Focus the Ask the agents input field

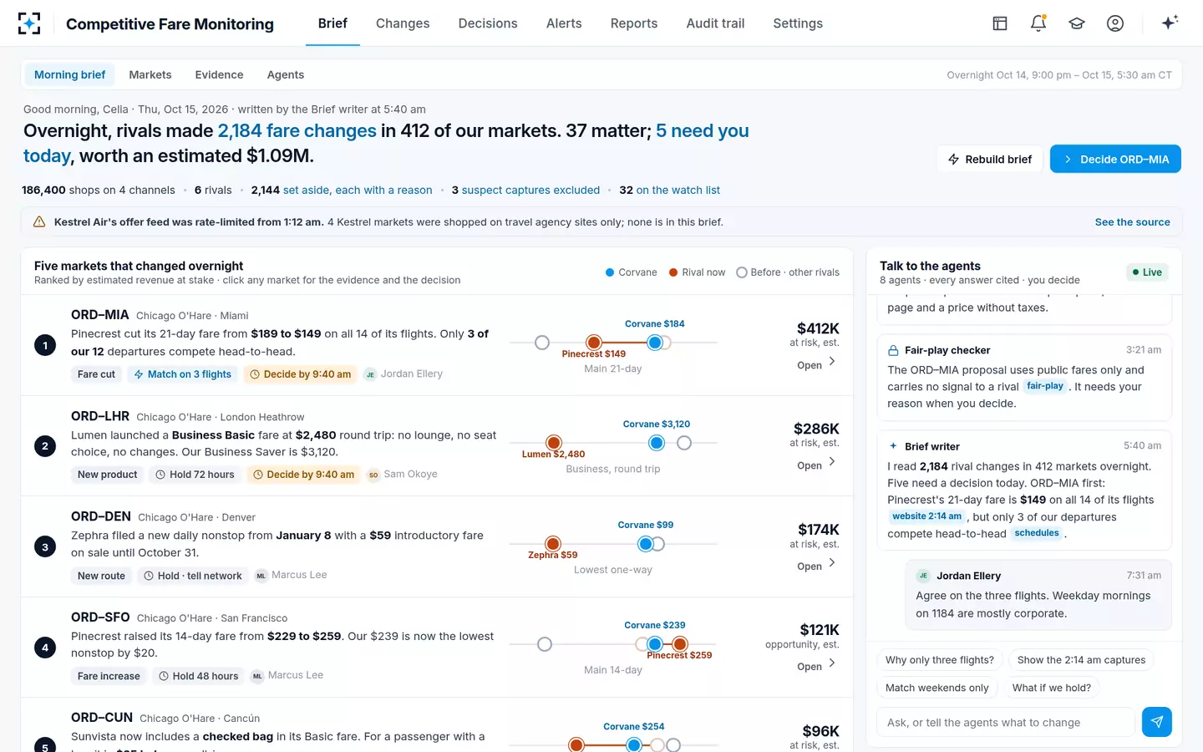point(1006,722)
